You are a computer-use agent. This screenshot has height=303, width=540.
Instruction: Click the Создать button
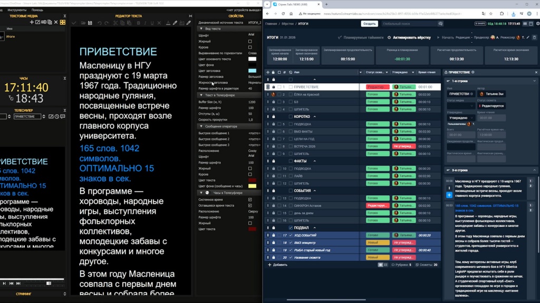tap(369, 24)
